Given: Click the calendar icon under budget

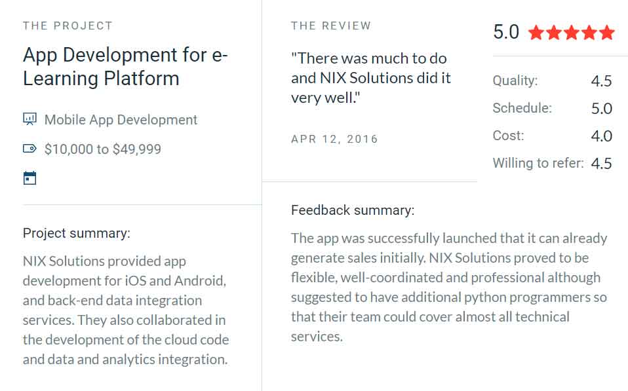Looking at the screenshot, I should click(29, 178).
